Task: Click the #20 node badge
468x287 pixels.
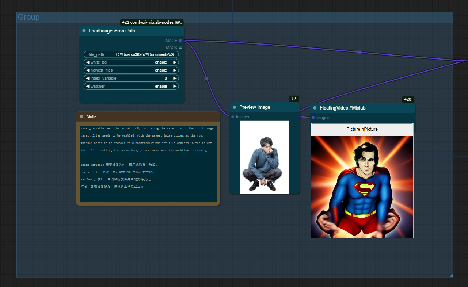Action: pyautogui.click(x=408, y=99)
